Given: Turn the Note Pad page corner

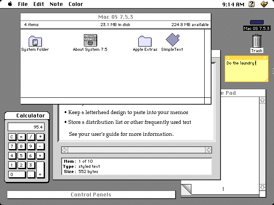Looking at the screenshot, I should [186, 189].
